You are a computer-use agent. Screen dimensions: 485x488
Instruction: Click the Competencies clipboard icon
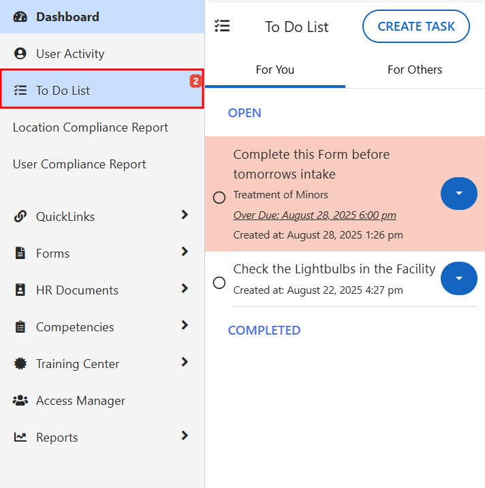point(20,327)
